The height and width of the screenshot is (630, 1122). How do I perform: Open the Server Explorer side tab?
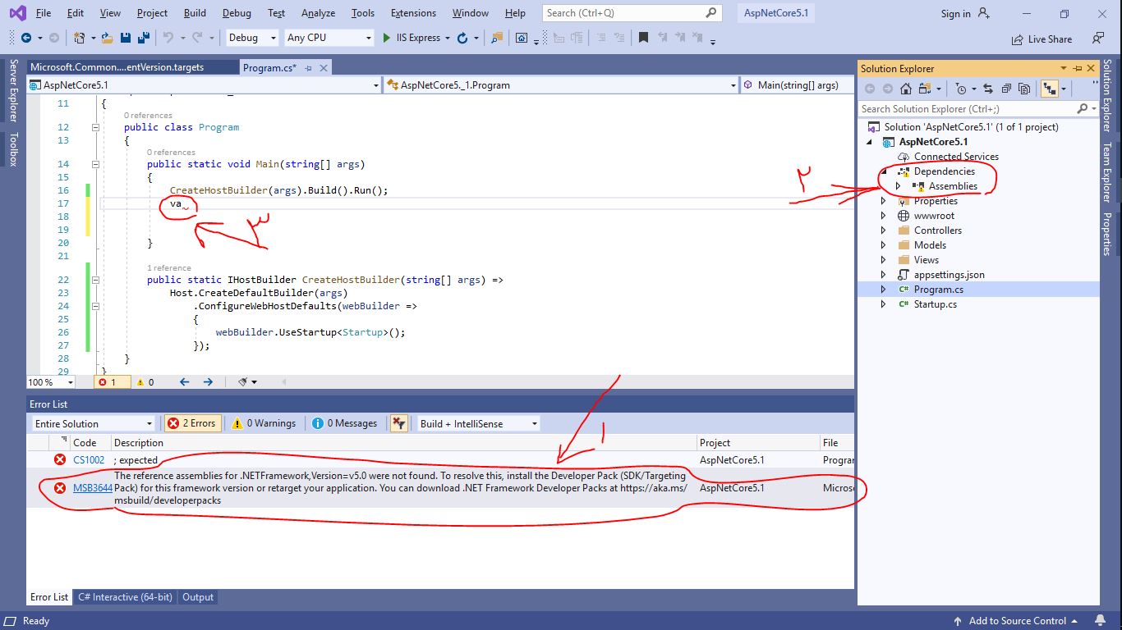pyautogui.click(x=12, y=90)
